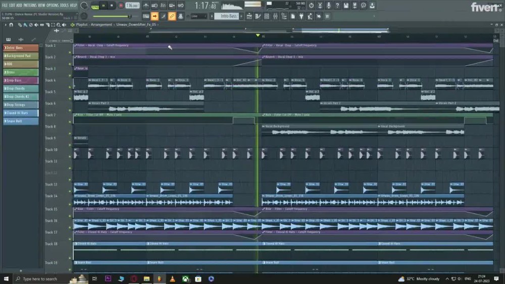Open the Intro Bass pattern selector

pyautogui.click(x=227, y=16)
